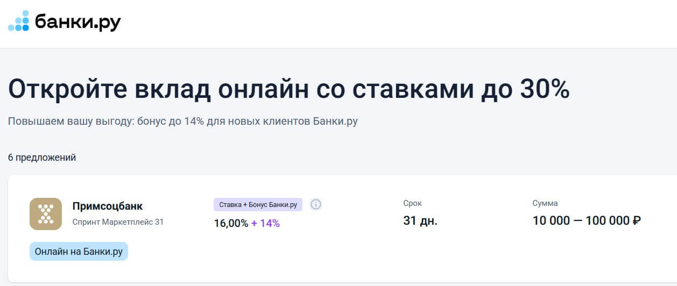Click the 6 предложений offers counter
The width and height of the screenshot is (677, 286).
42,158
